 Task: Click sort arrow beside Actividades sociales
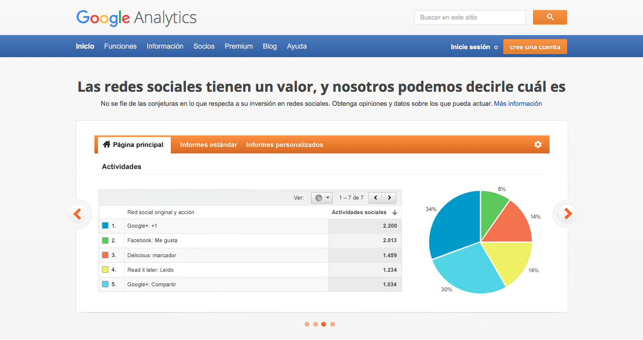pos(395,213)
